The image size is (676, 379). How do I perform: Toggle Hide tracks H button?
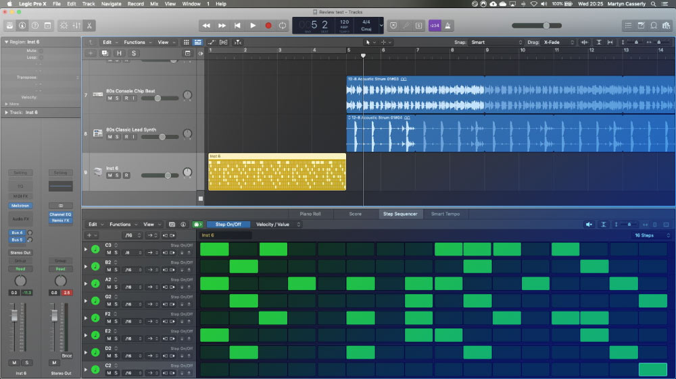119,53
